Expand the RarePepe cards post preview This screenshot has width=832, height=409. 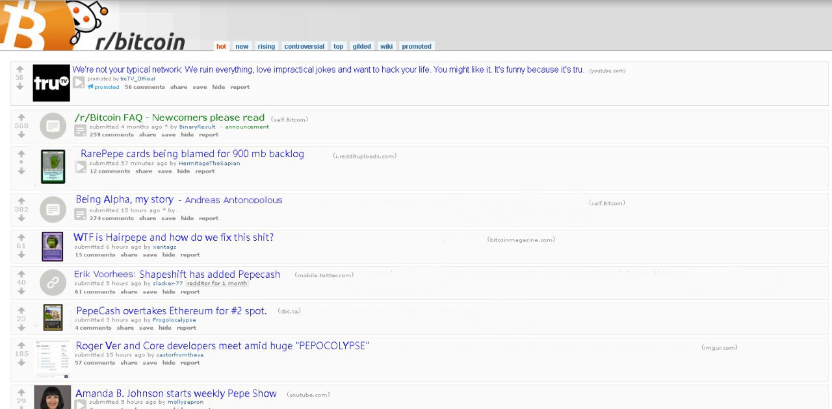coord(80,167)
